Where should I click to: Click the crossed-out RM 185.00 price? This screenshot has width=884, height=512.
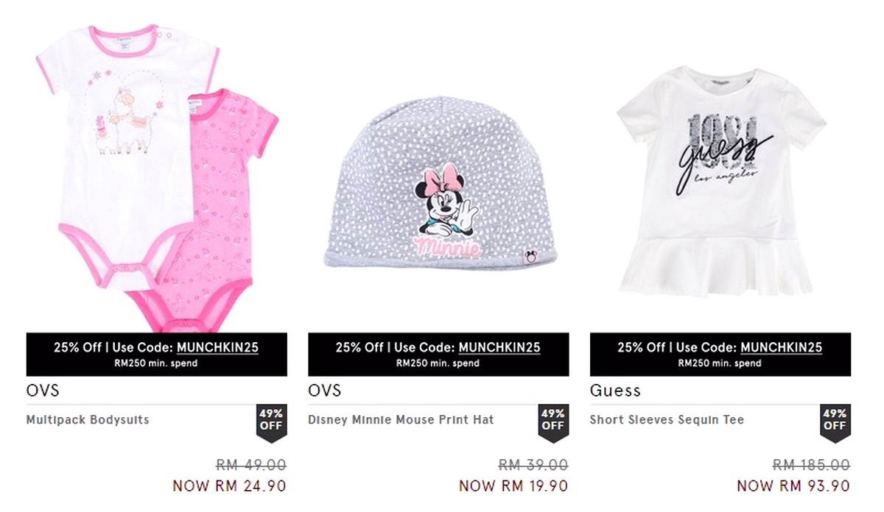[x=811, y=465]
